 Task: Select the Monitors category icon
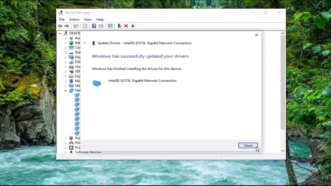[x=71, y=86]
